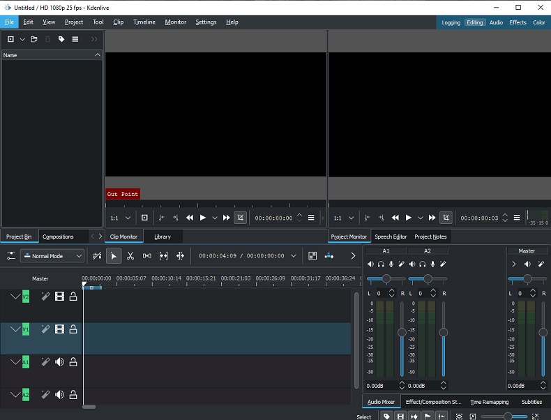
Task: Switch to the Library tab
Action: coord(163,237)
